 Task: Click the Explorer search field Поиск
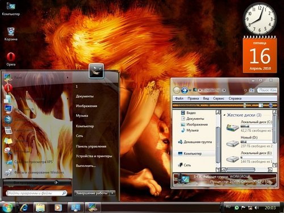267,90
